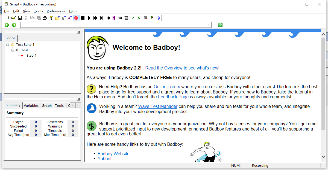328x170 pixels.
Task: Open the Feedback Page link
Action: point(173,97)
